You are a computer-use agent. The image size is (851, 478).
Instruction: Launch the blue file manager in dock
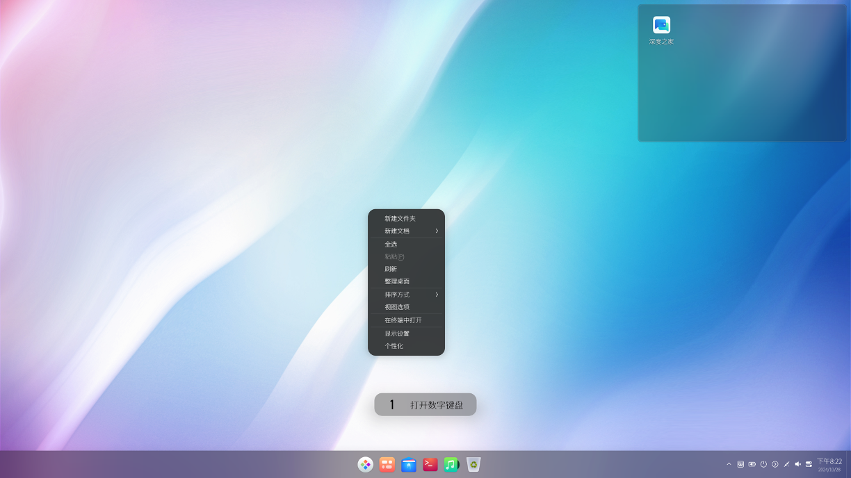(x=409, y=464)
